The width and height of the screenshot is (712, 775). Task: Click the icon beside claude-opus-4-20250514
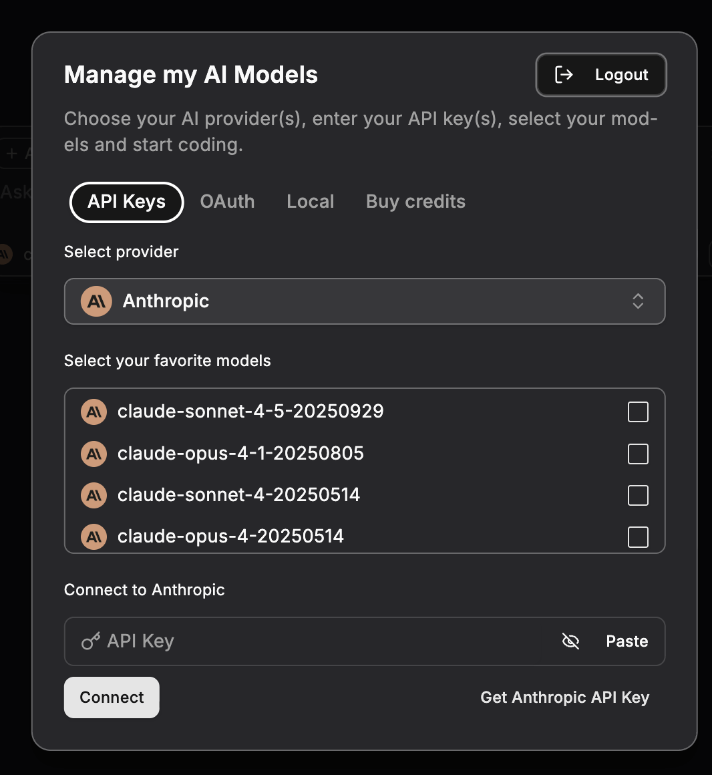pos(94,536)
